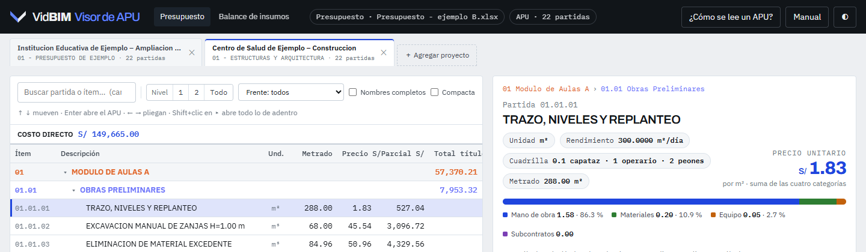Click the item code 01.01.02
Screen dimensions: 866x252
point(32,226)
